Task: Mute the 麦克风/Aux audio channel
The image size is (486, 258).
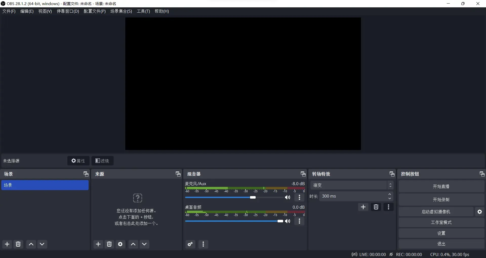Action: point(288,197)
